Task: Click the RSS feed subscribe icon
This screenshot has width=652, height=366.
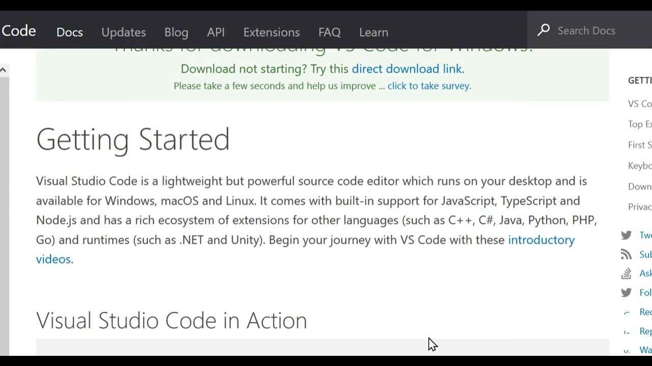Action: [626, 254]
